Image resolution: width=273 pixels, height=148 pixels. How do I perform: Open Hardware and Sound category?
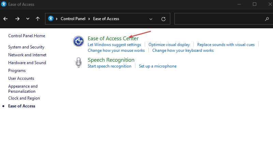pos(27,63)
